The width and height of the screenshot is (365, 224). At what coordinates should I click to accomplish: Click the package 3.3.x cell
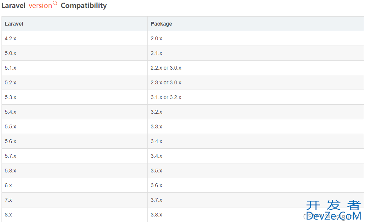[156, 126]
